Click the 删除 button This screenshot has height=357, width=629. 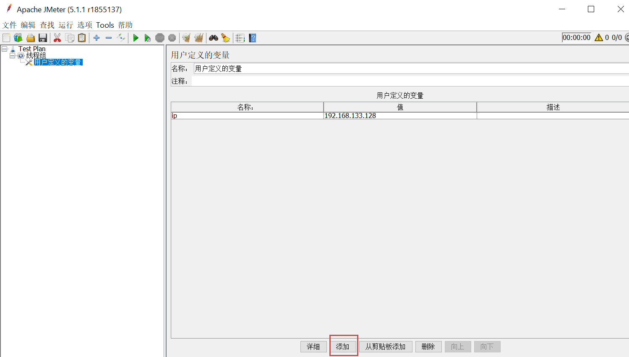click(428, 346)
